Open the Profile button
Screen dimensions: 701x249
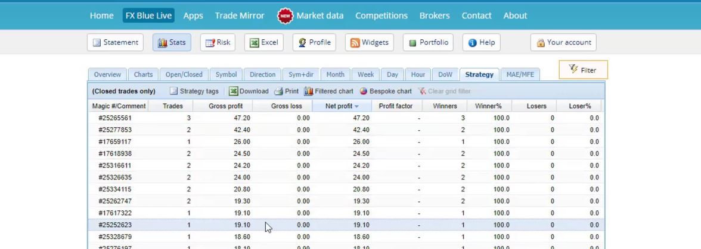pos(314,43)
